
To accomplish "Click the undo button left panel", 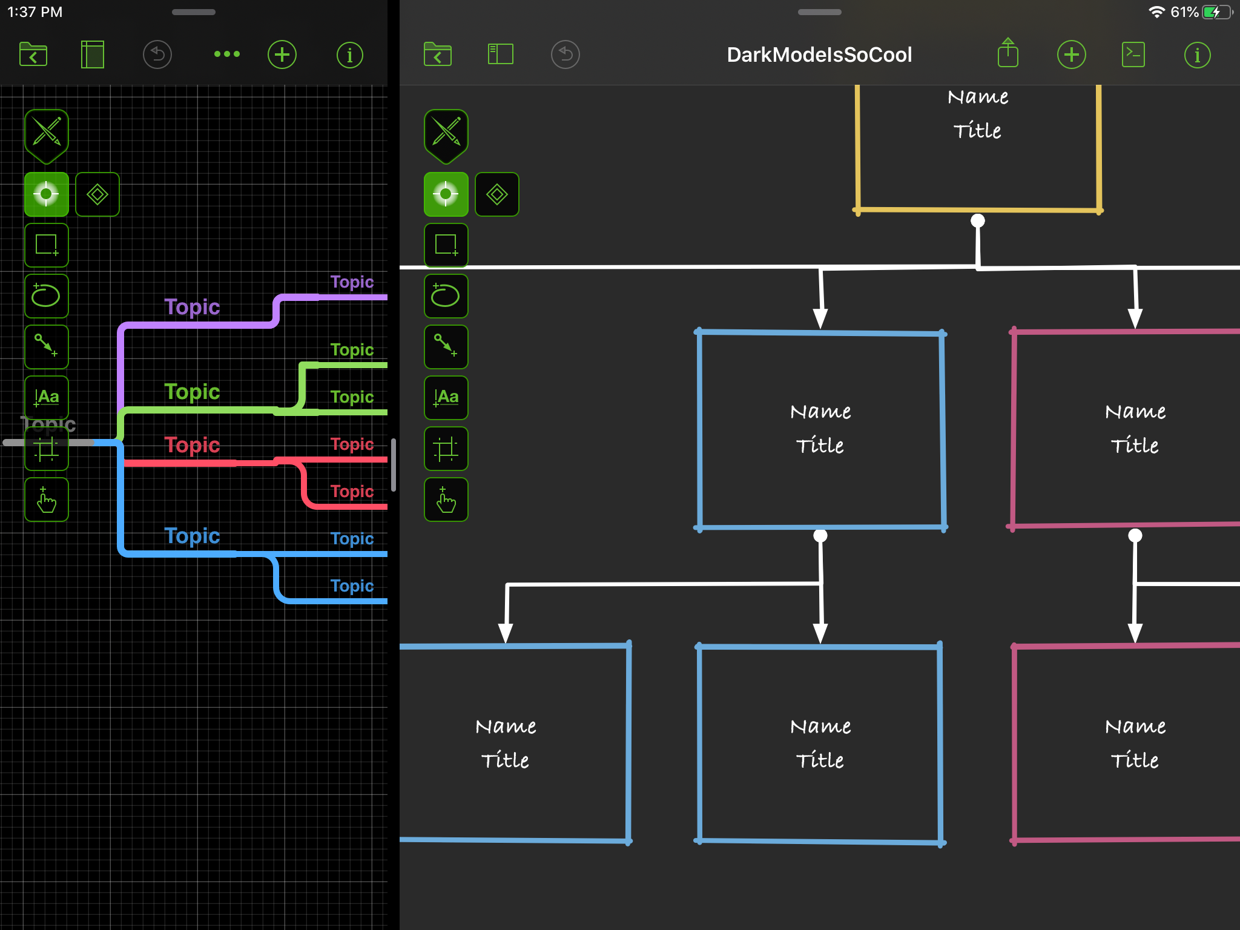I will coord(158,54).
